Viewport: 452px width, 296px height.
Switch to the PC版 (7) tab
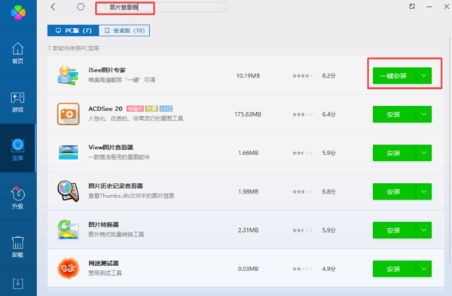coord(73,31)
